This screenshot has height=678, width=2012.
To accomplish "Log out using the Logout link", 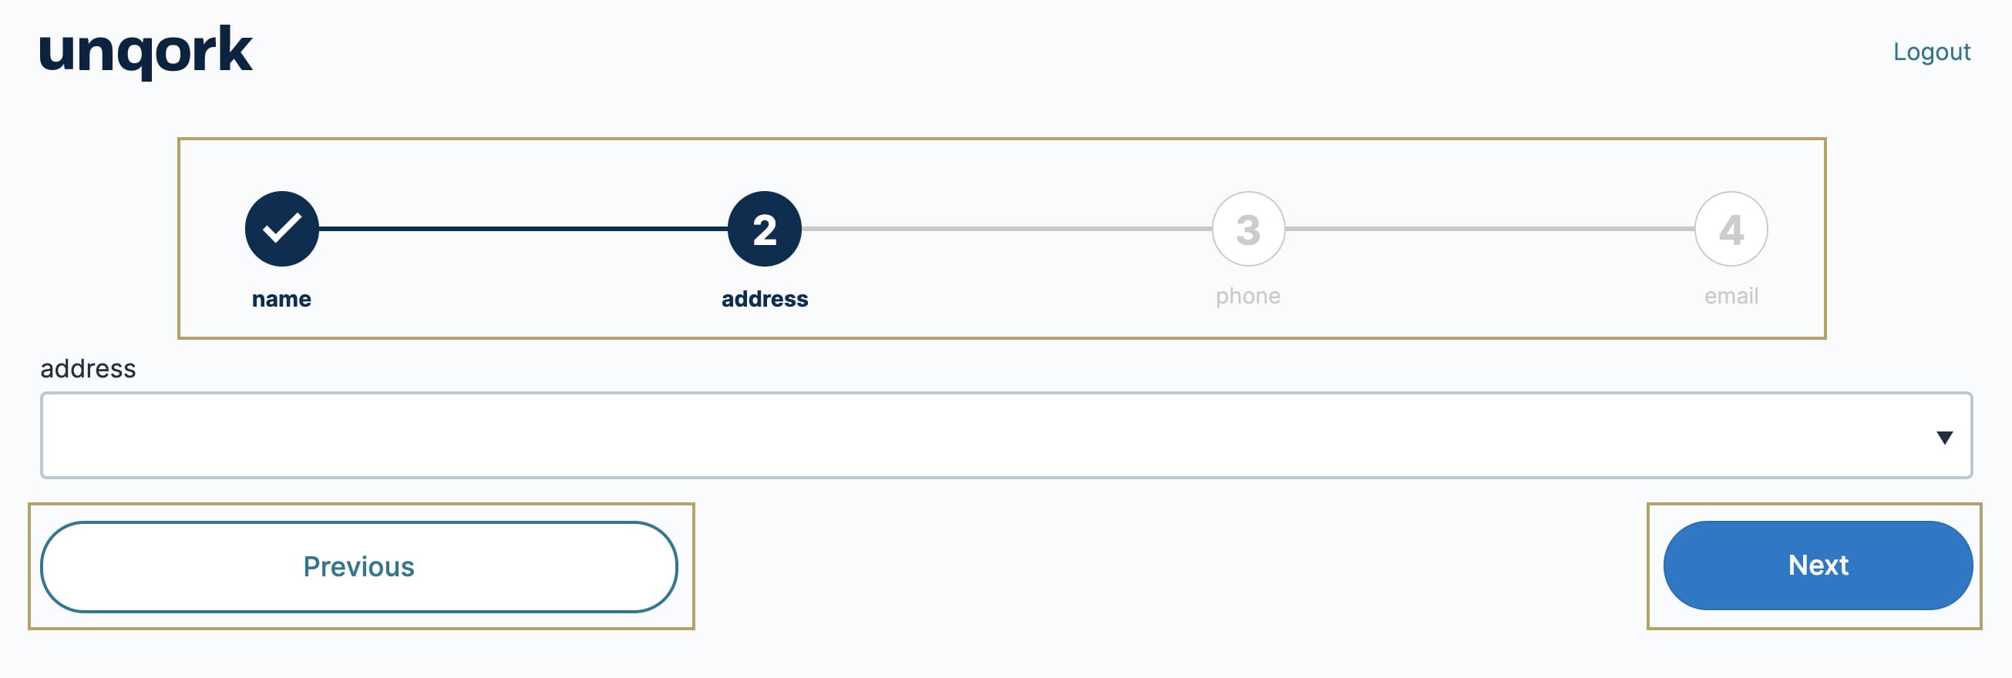I will click(1932, 52).
